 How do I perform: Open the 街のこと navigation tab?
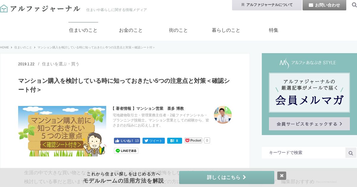(178, 30)
